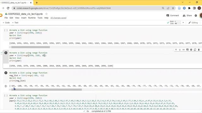
Task: Clear neg_list output via output icon
Action: 6,86
